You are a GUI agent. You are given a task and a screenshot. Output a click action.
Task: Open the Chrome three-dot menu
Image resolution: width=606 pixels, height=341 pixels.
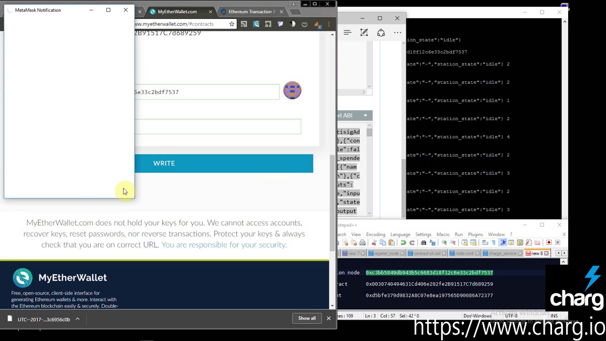click(329, 24)
